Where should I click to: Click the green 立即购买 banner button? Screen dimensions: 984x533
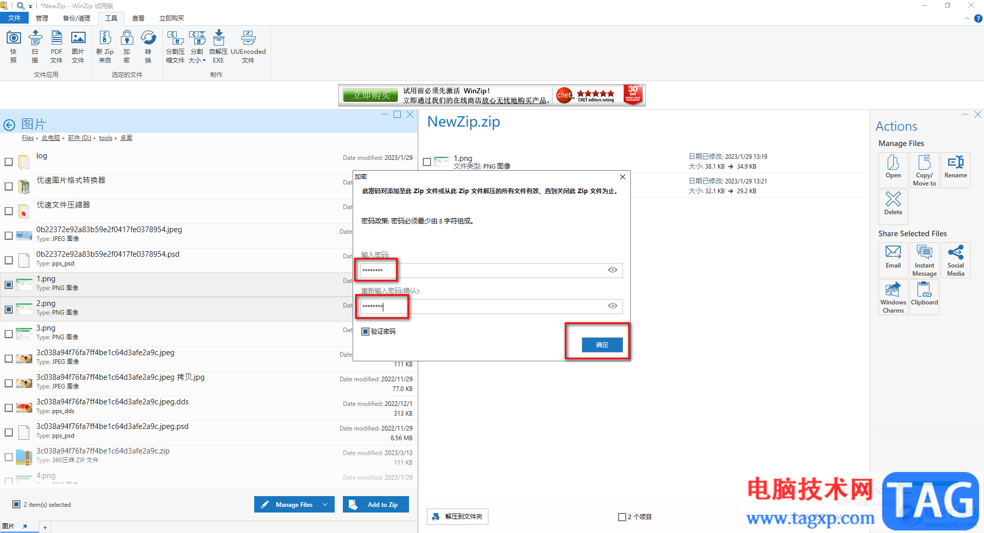click(371, 95)
